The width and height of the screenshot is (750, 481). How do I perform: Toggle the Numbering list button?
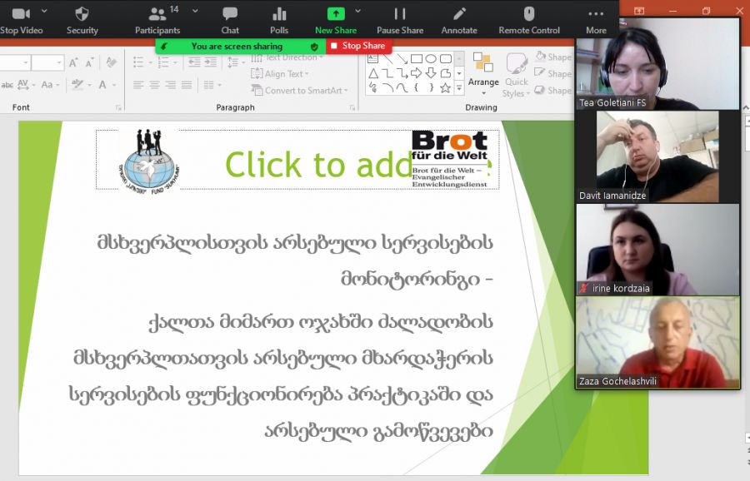[163, 62]
